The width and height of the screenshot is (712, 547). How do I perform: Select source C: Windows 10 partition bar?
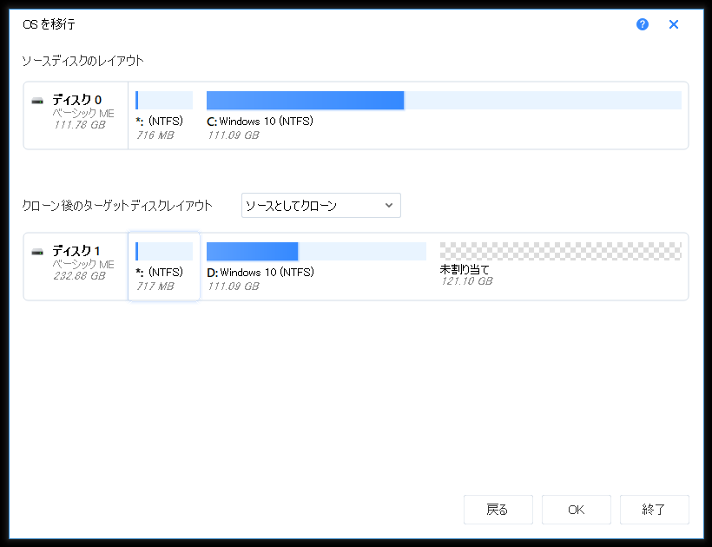click(443, 101)
